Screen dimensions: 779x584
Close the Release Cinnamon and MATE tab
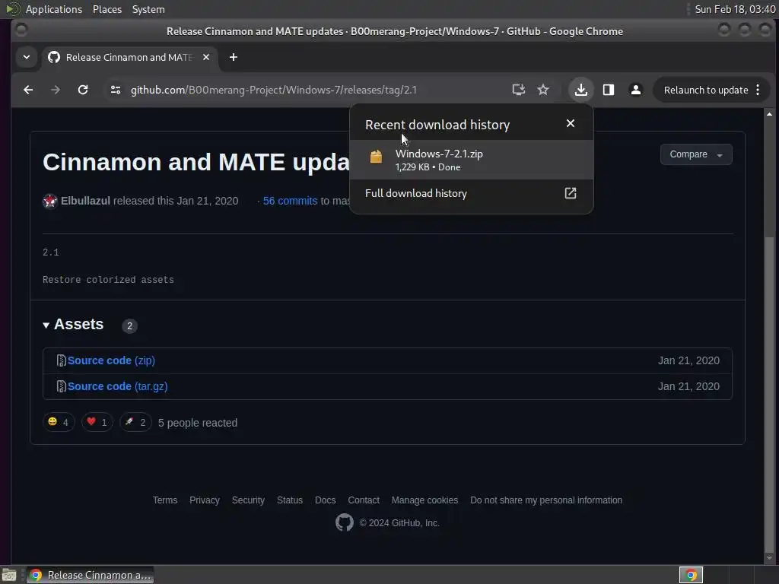205,57
